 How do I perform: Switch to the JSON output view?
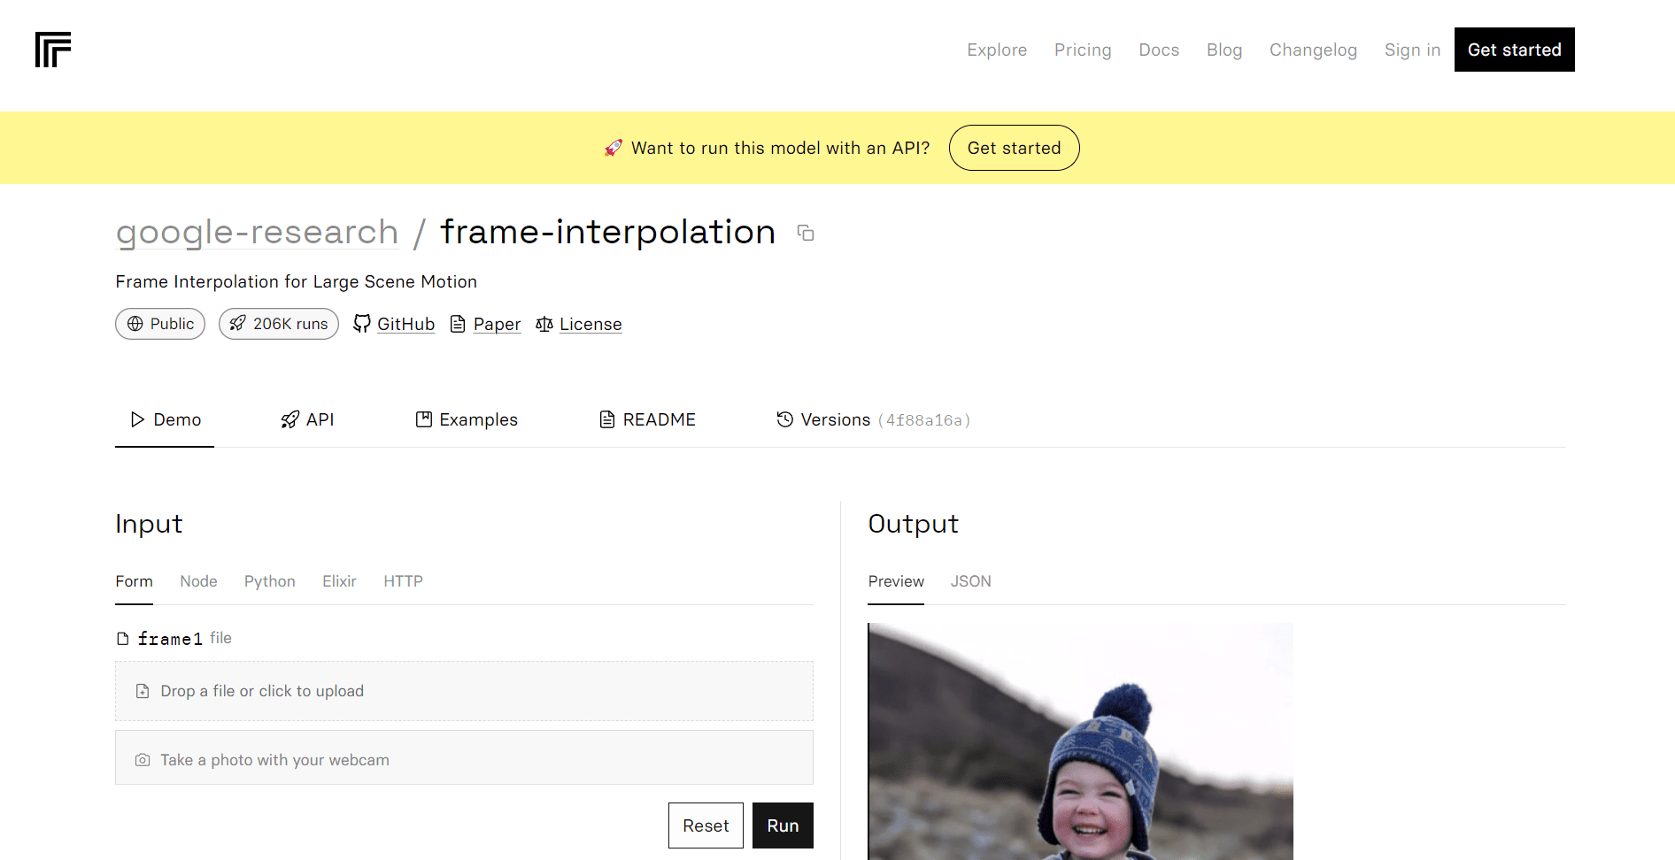pos(971,581)
